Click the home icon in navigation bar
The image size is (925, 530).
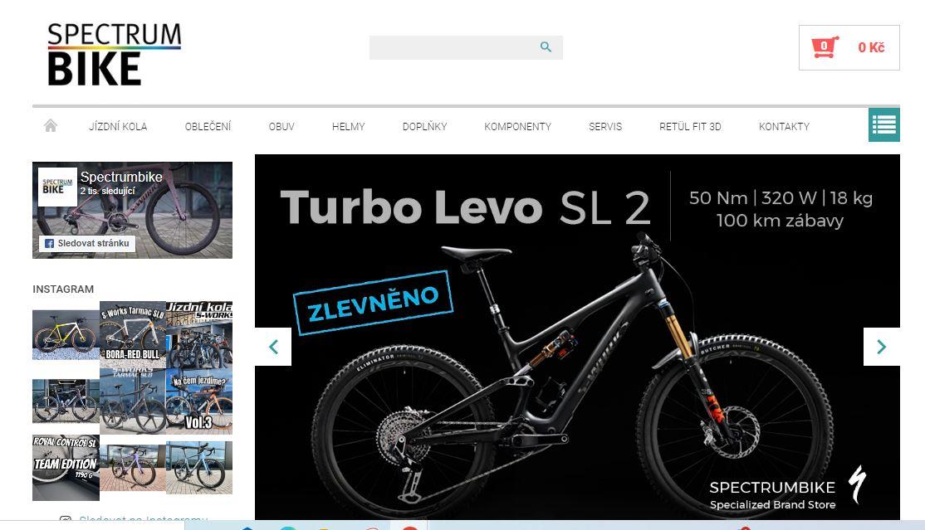(x=51, y=125)
